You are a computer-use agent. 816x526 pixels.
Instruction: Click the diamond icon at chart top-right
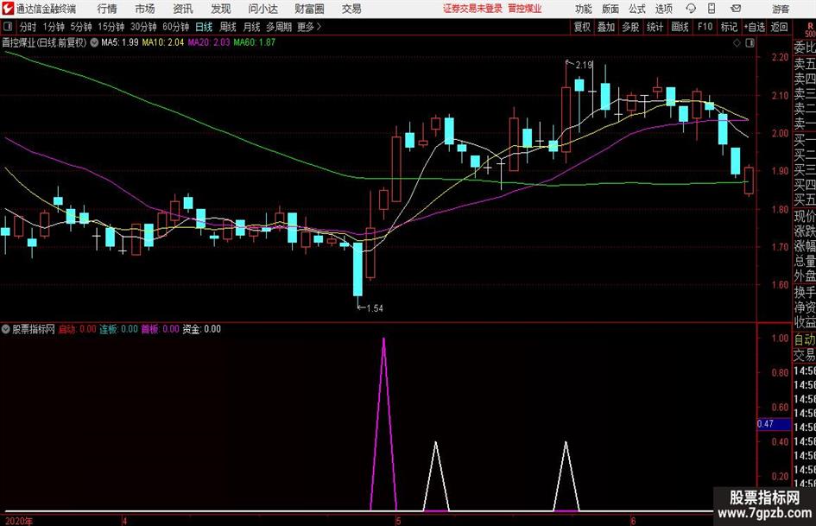click(x=737, y=43)
